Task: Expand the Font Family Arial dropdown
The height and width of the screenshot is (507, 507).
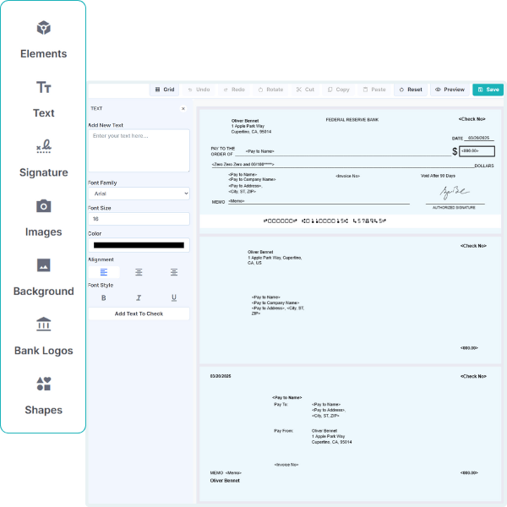Action: click(x=139, y=194)
